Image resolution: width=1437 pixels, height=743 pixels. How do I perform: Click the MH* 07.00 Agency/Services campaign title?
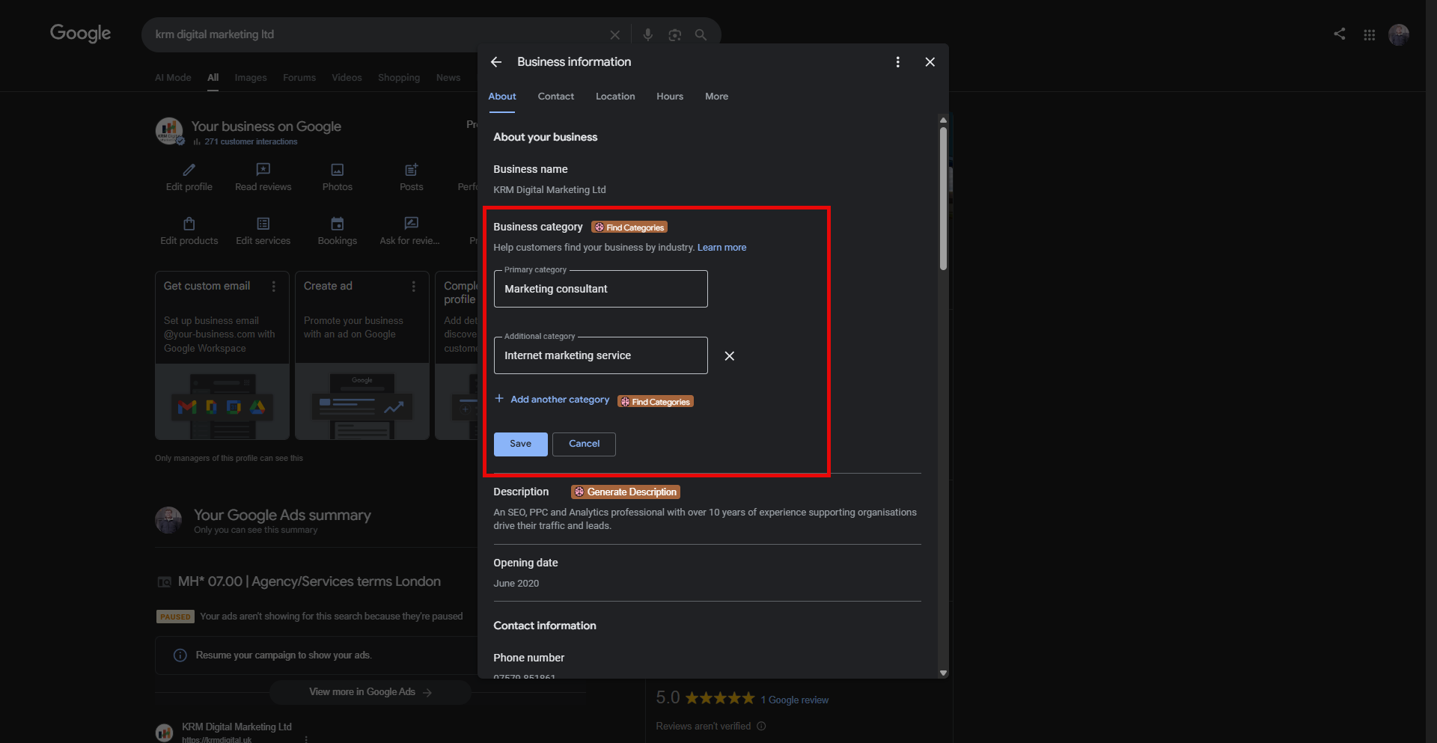click(309, 581)
